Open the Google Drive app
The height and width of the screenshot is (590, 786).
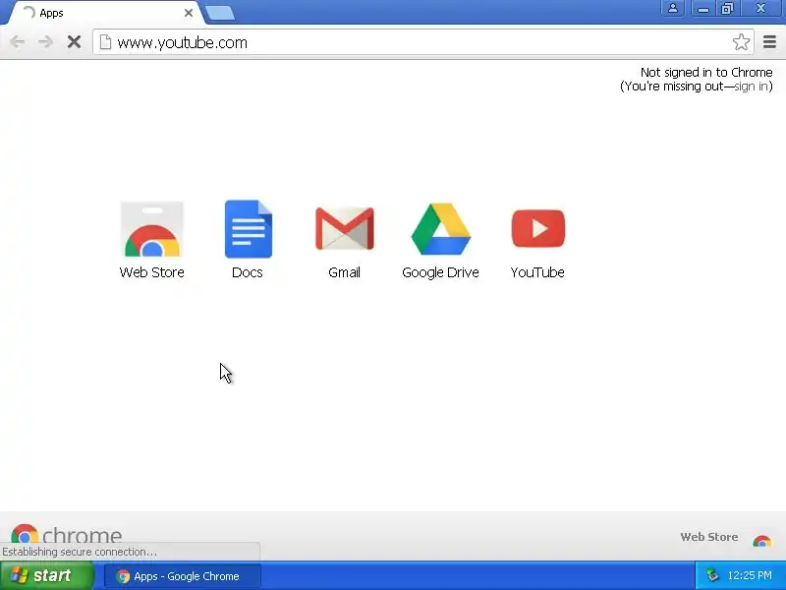pyautogui.click(x=440, y=229)
